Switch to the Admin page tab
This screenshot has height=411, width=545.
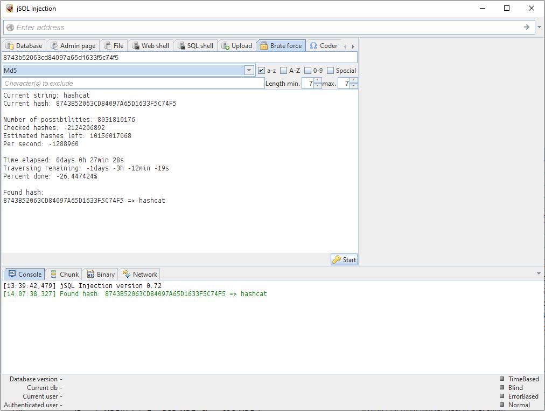(x=73, y=46)
